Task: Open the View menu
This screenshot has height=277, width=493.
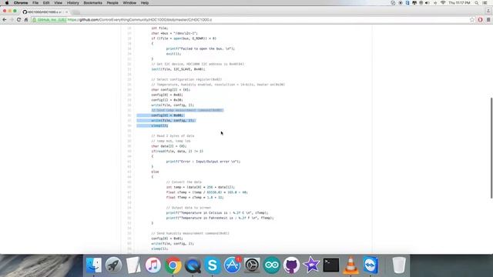Action: coord(59,3)
